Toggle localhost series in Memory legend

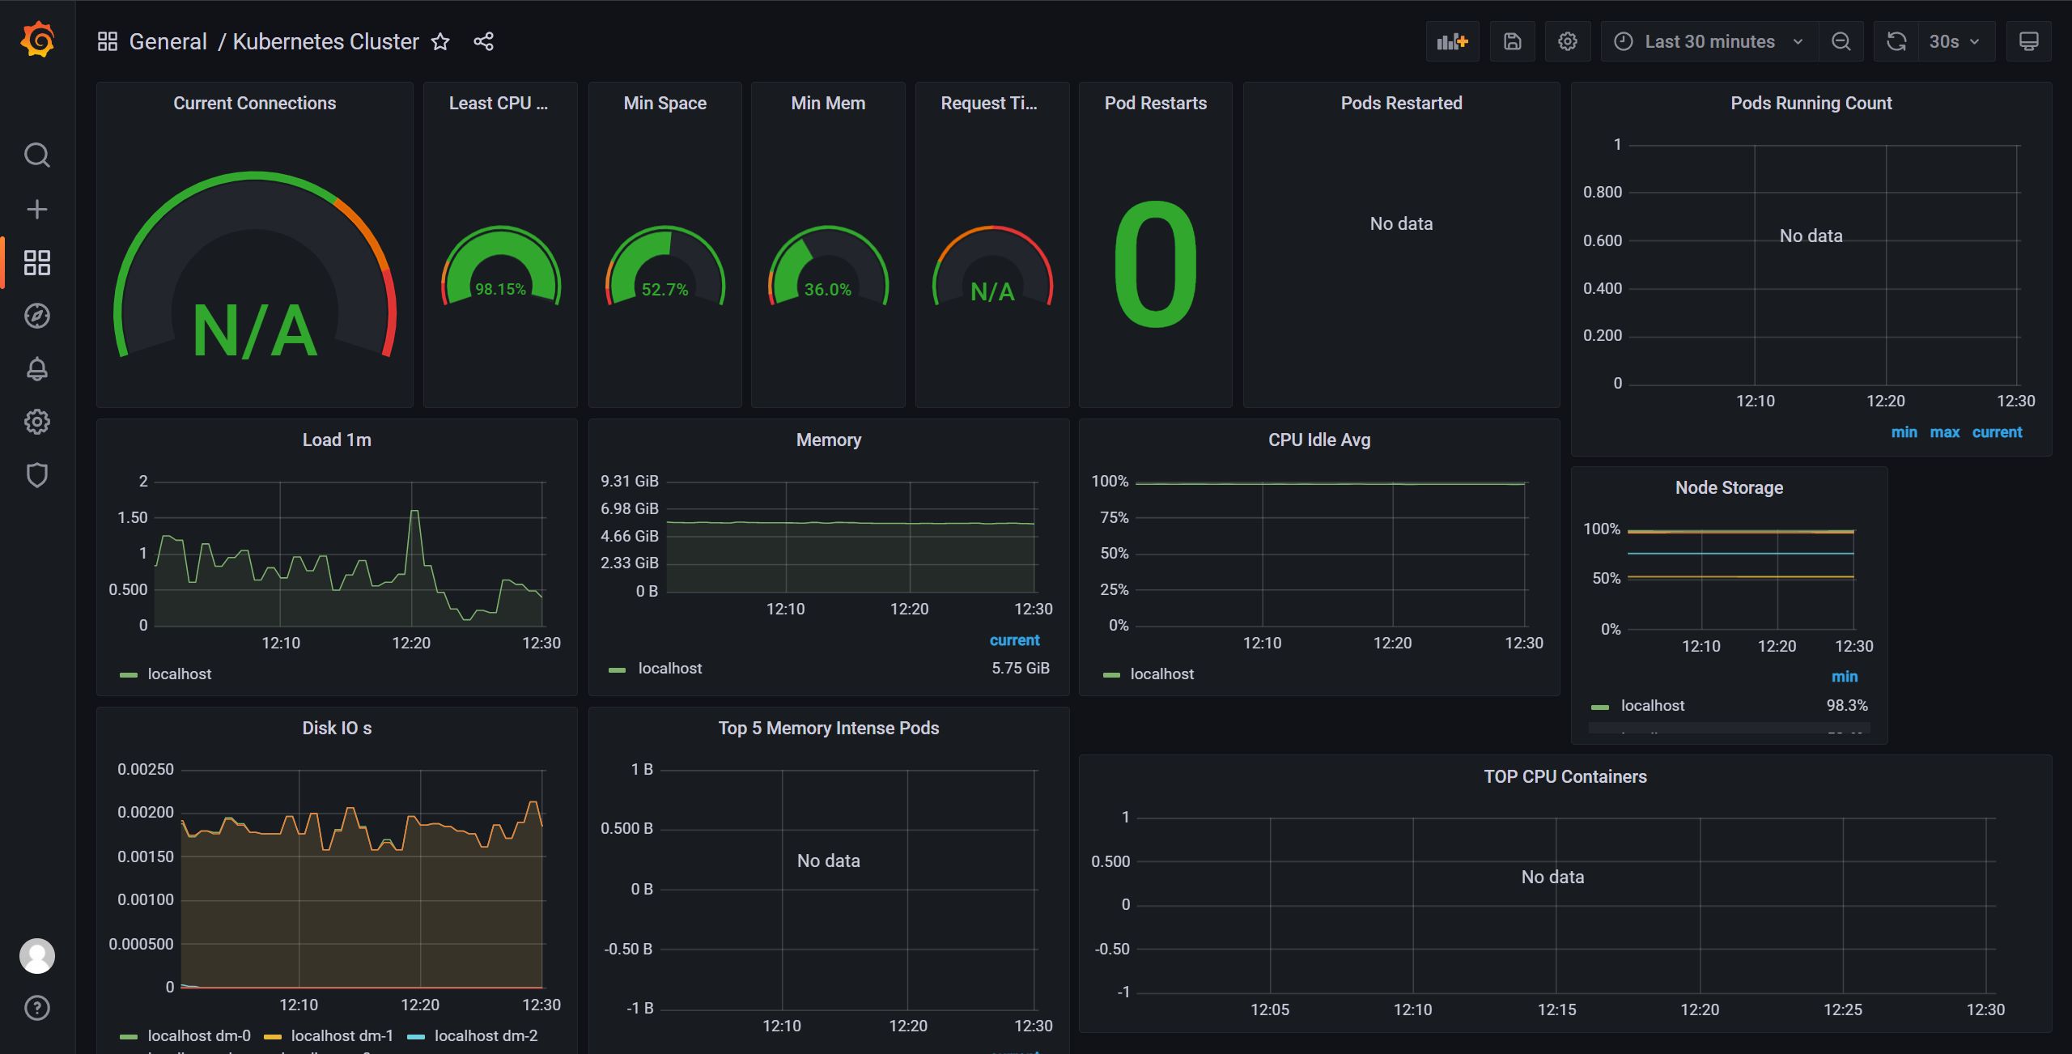pos(669,668)
